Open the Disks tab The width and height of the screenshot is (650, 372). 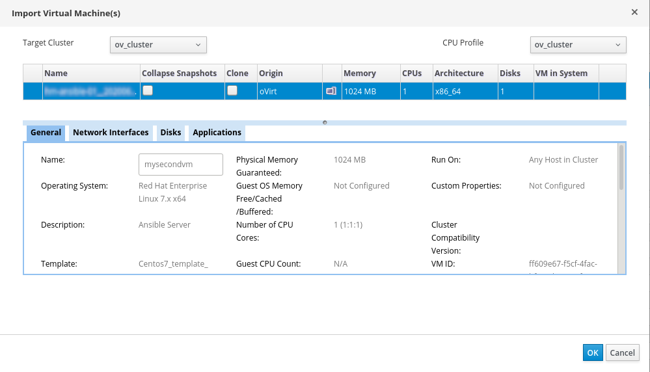(x=170, y=133)
